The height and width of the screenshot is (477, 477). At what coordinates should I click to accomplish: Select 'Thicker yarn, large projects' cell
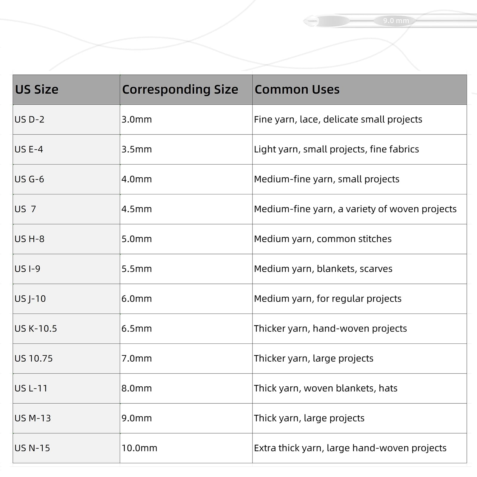(x=360, y=359)
